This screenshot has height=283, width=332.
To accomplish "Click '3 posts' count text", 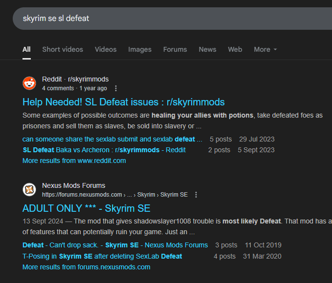I will 226,245.
